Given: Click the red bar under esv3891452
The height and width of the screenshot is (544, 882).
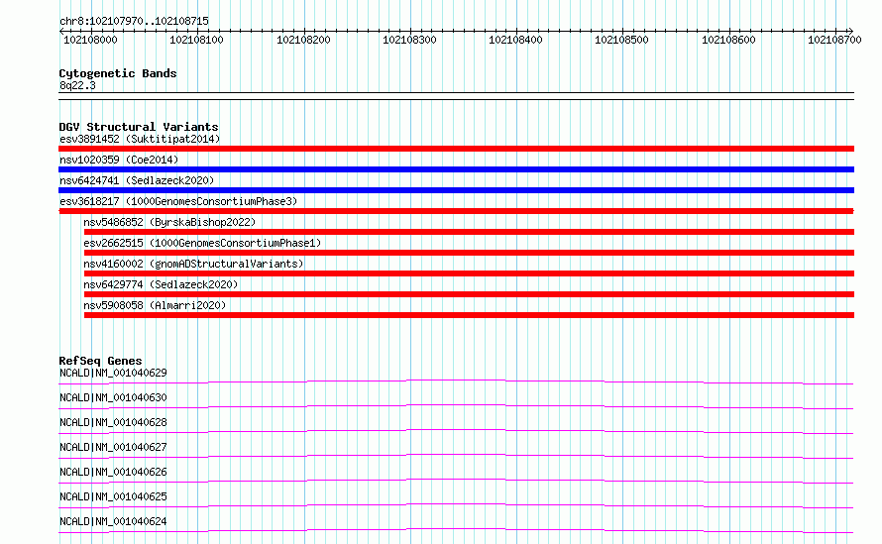Looking at the screenshot, I should [x=456, y=149].
